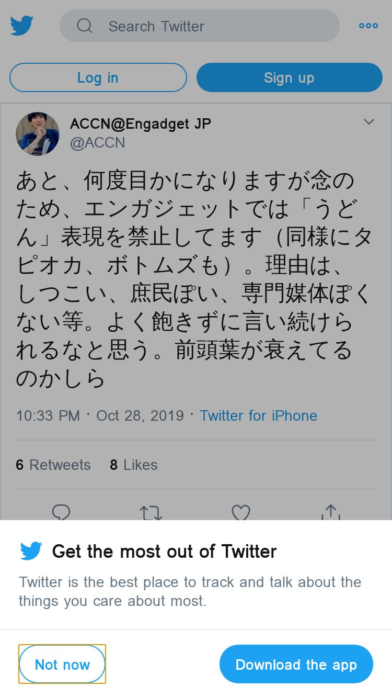Click the magnifying glass search icon
Image resolution: width=392 pixels, height=698 pixels.
[x=84, y=26]
